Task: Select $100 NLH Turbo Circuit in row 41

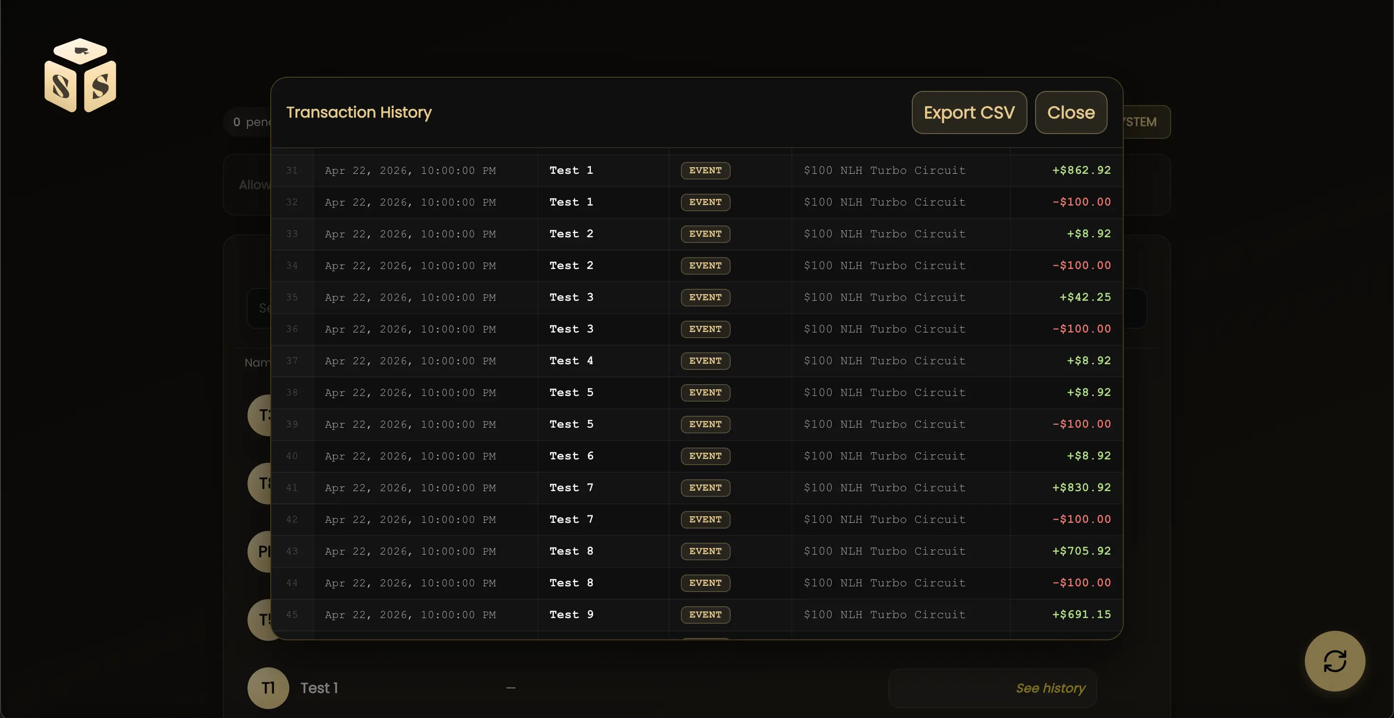Action: point(884,488)
